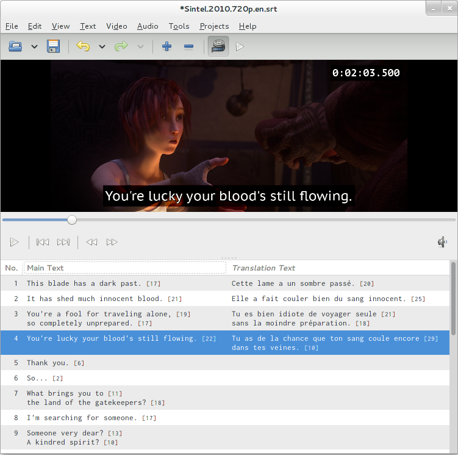The image size is (458, 455).
Task: Click the Main Text column header
Action: pyautogui.click(x=125, y=268)
